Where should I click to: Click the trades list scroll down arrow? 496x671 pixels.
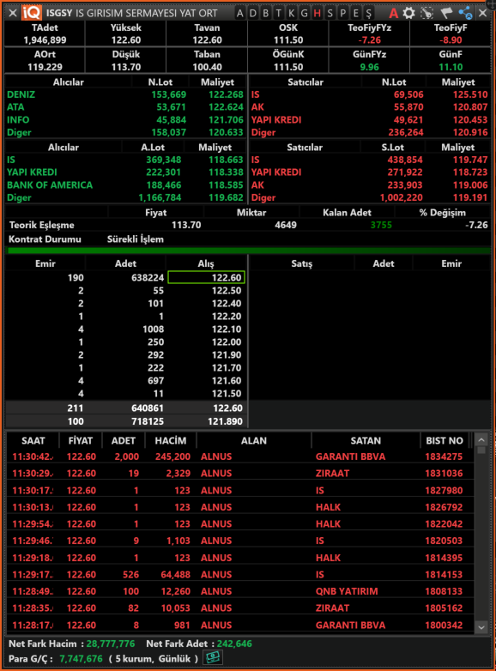[x=481, y=627]
